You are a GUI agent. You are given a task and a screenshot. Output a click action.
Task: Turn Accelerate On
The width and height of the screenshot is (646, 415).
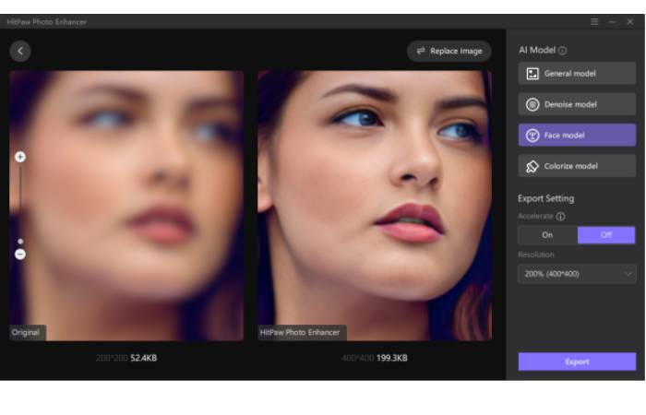point(547,235)
